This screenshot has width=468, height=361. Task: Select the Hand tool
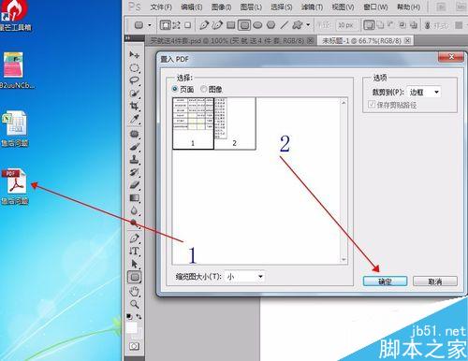tap(134, 292)
